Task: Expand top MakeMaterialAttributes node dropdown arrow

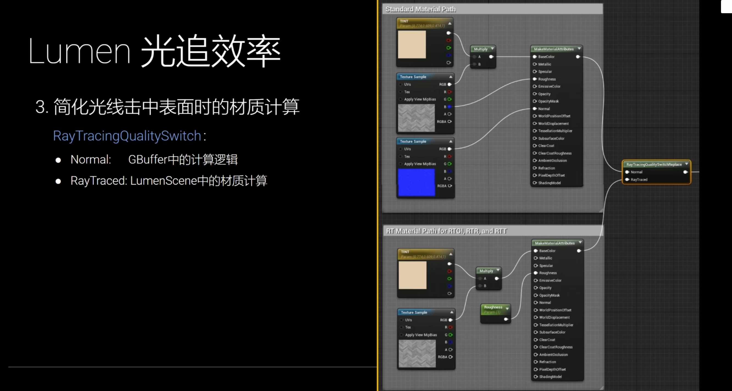Action: [579, 49]
